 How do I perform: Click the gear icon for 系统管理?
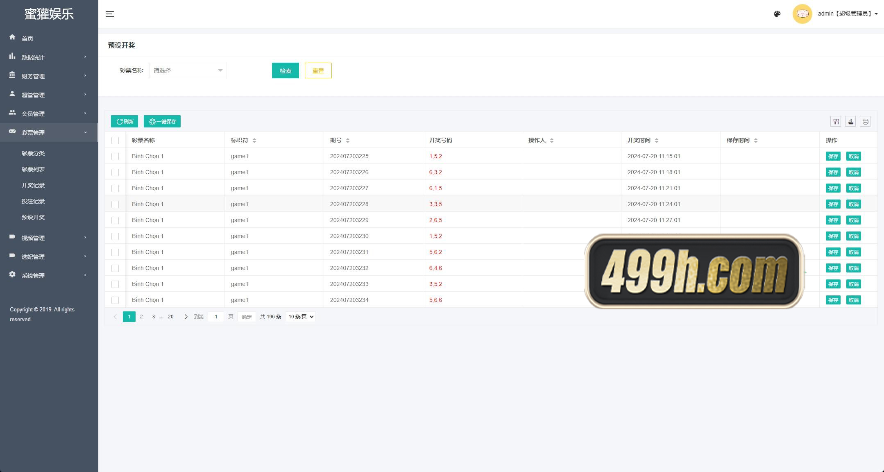(x=12, y=275)
